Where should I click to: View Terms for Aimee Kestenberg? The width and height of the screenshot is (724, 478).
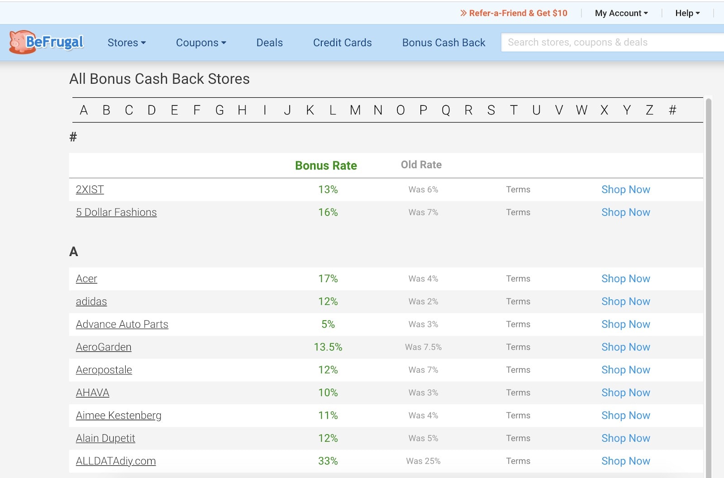tap(518, 415)
